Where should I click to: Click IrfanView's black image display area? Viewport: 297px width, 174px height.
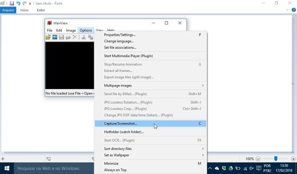70,65
